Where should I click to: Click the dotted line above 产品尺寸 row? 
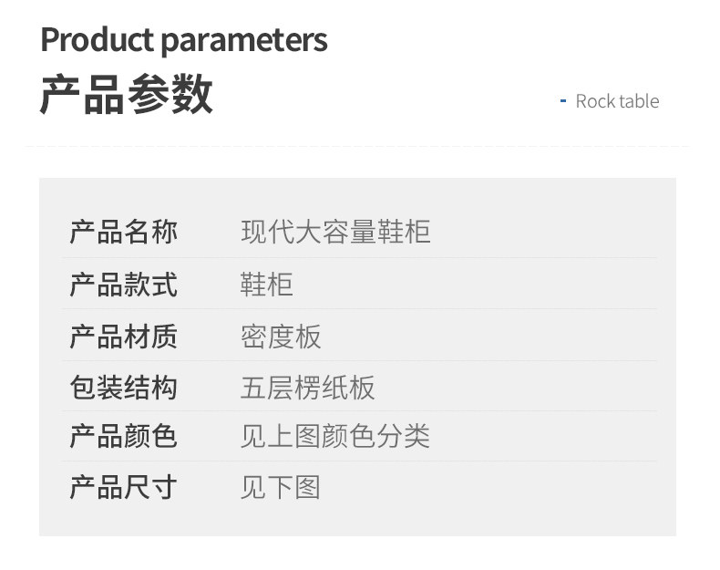(359, 461)
